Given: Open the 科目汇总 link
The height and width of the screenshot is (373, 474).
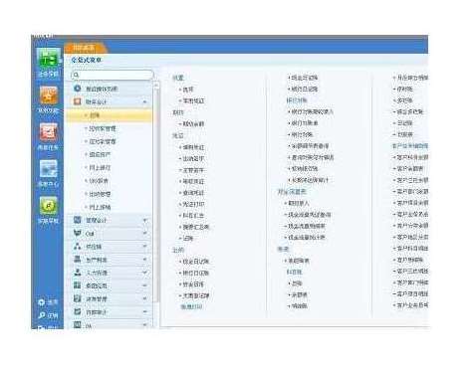Looking at the screenshot, I should click(x=193, y=216).
